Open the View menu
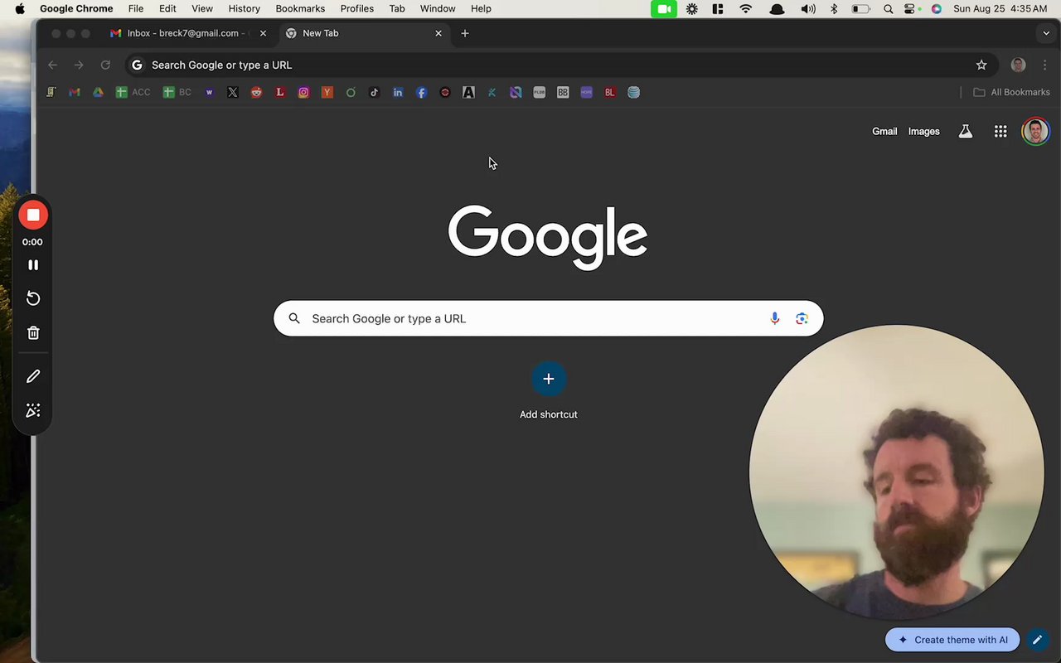Screen dimensions: 1061x663 click(x=202, y=8)
